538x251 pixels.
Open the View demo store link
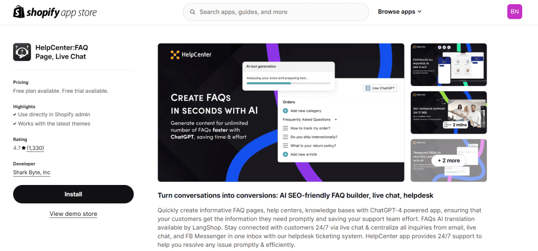tap(74, 214)
